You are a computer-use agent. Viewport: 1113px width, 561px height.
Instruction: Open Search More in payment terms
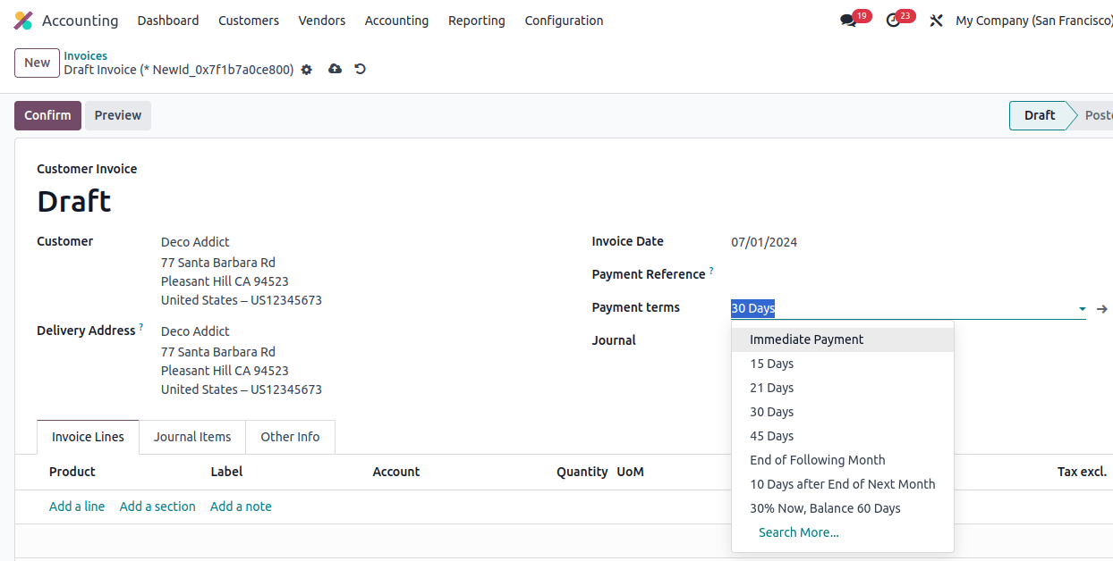click(843, 532)
